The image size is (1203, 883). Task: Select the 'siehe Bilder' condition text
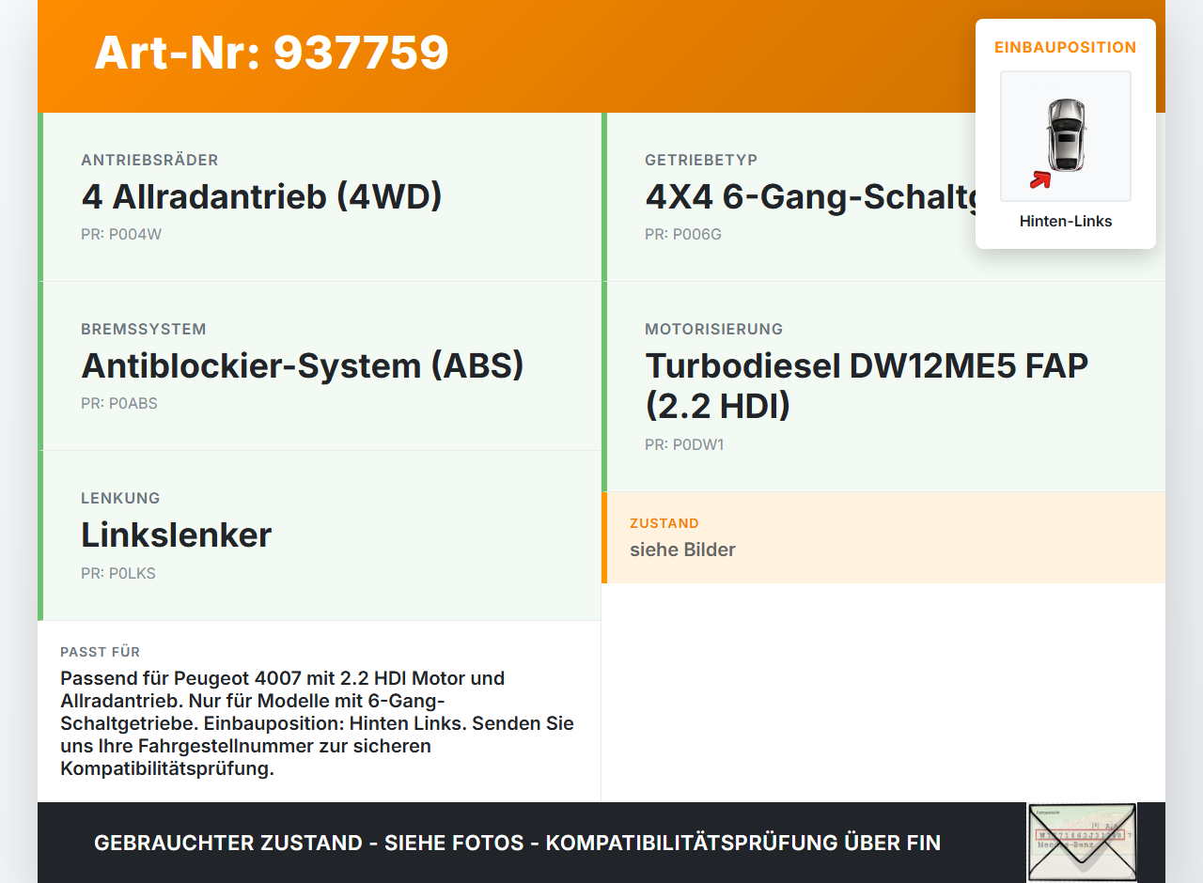[x=682, y=550]
